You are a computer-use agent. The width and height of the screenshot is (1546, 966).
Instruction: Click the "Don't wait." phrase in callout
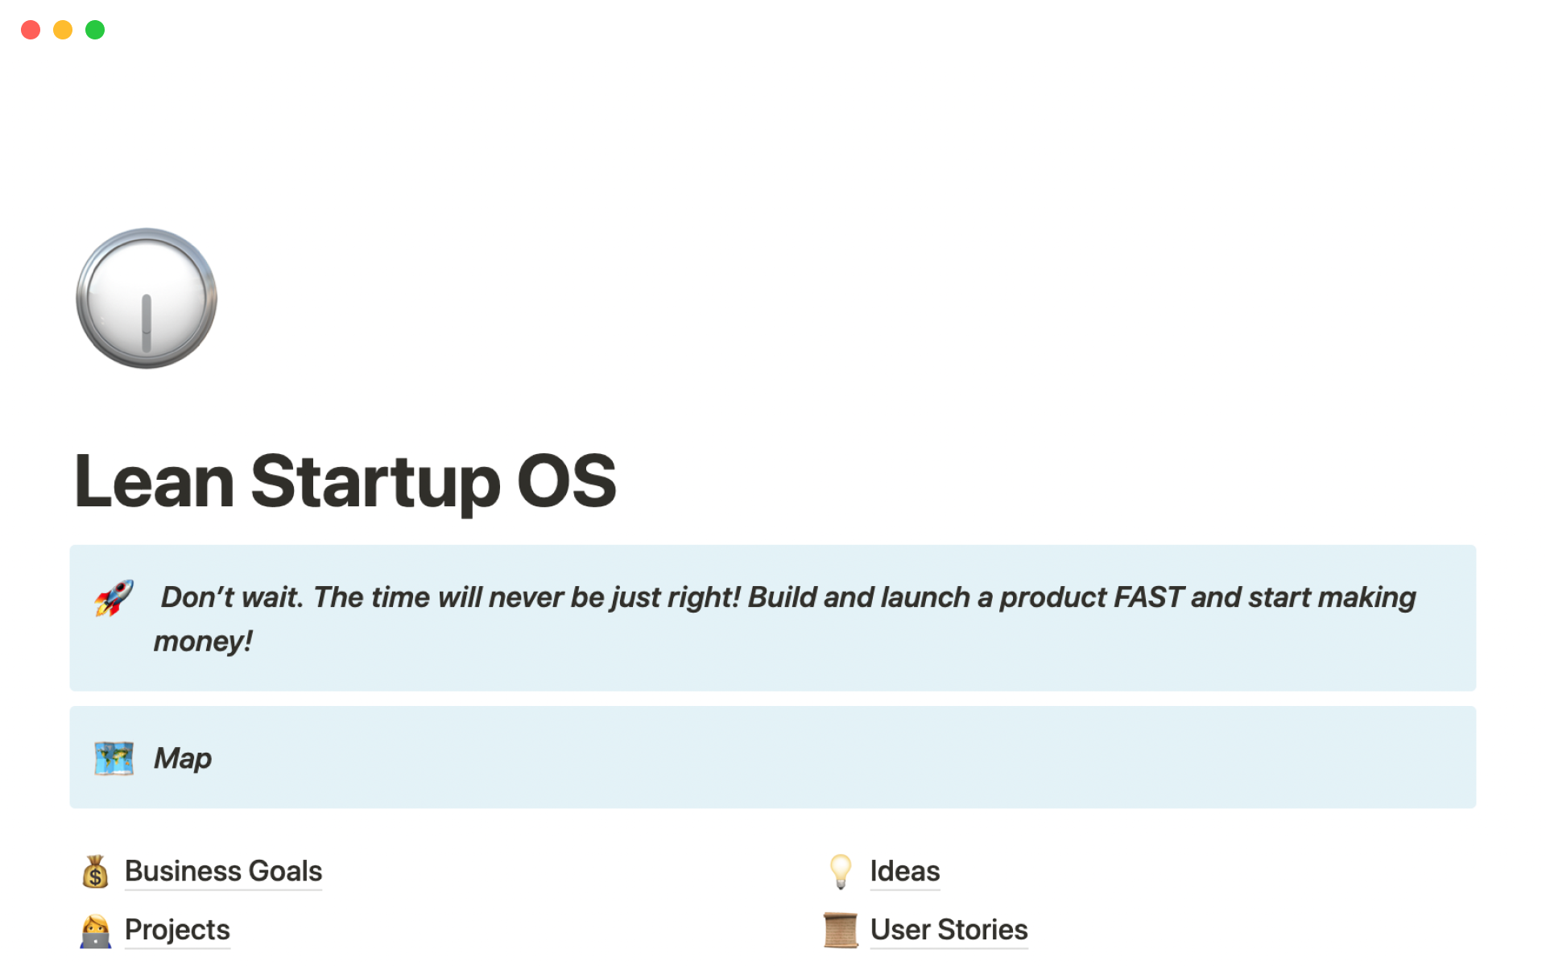click(232, 597)
